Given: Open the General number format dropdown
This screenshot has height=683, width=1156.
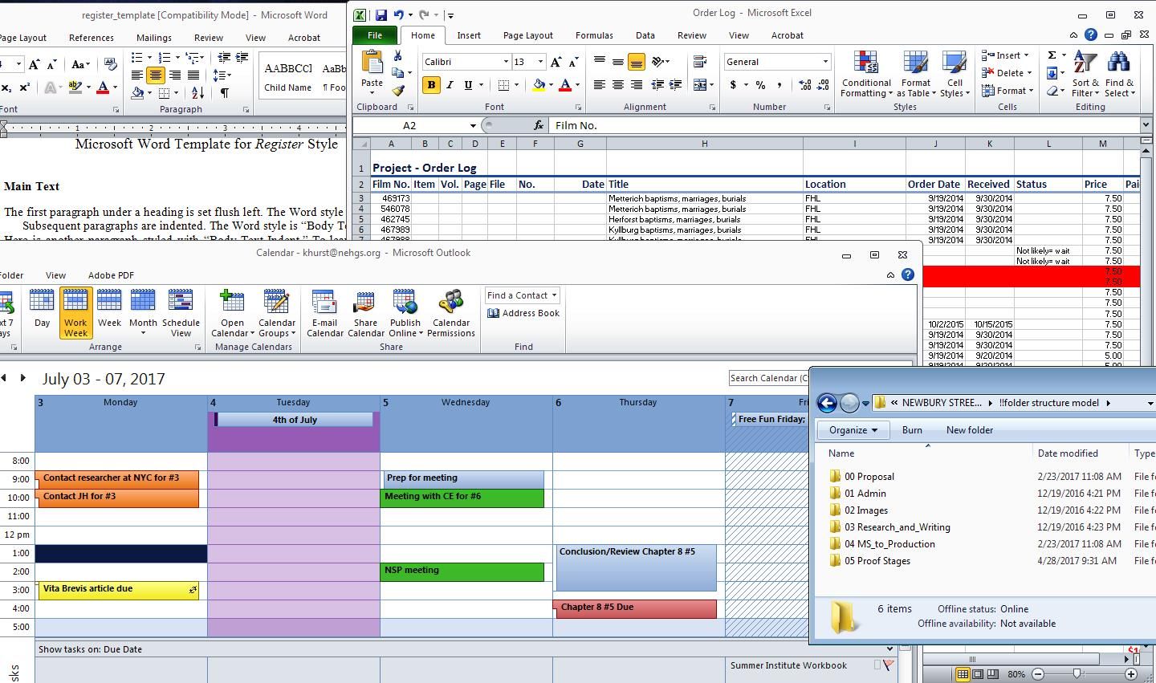Looking at the screenshot, I should coord(824,62).
